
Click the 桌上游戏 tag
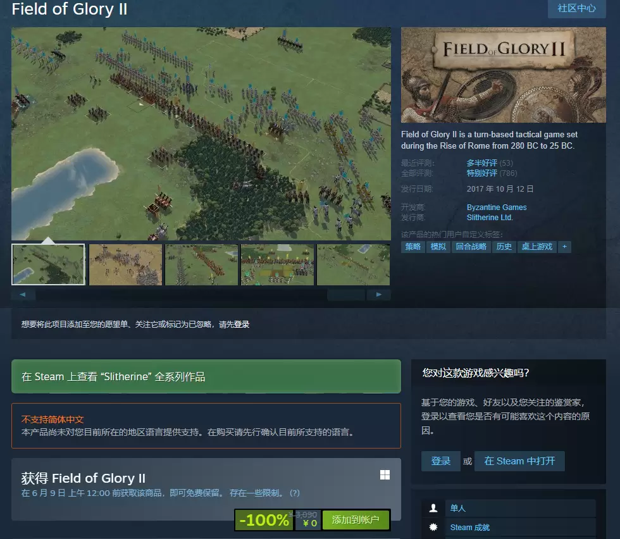pyautogui.click(x=537, y=247)
